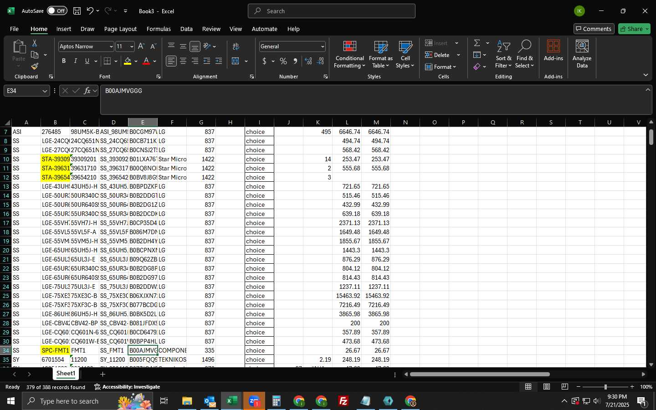Viewport: 656px width, 410px height.
Task: Click the AutoSum sigma icon
Action: [477, 43]
